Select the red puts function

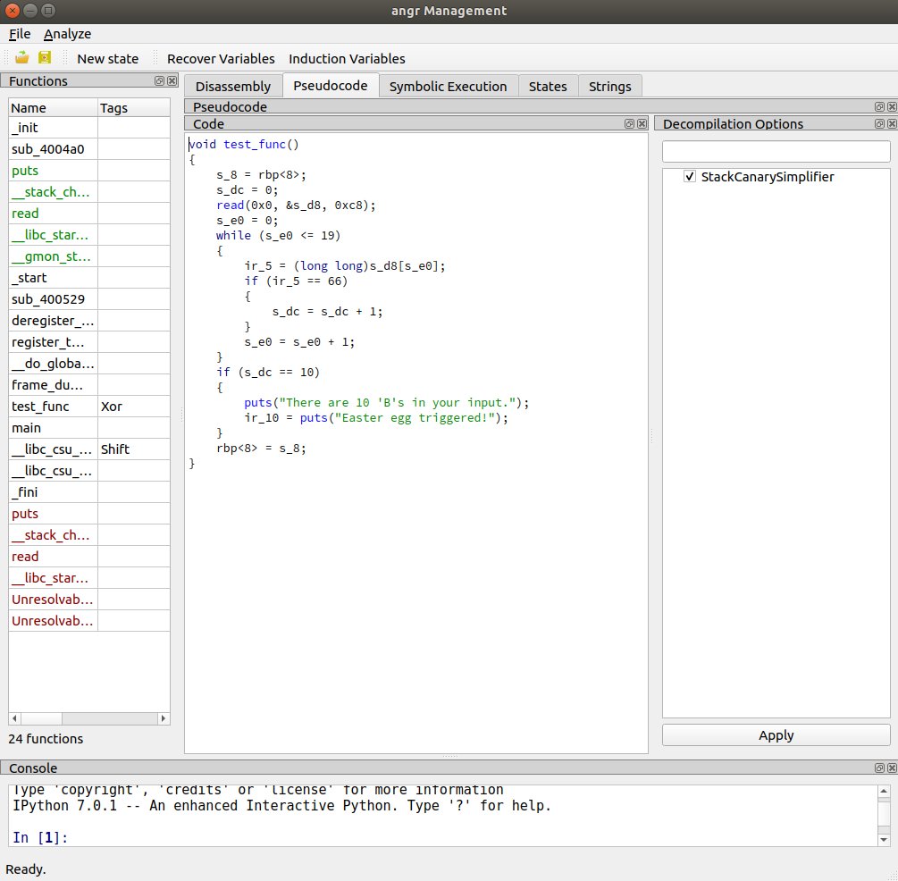point(89,513)
